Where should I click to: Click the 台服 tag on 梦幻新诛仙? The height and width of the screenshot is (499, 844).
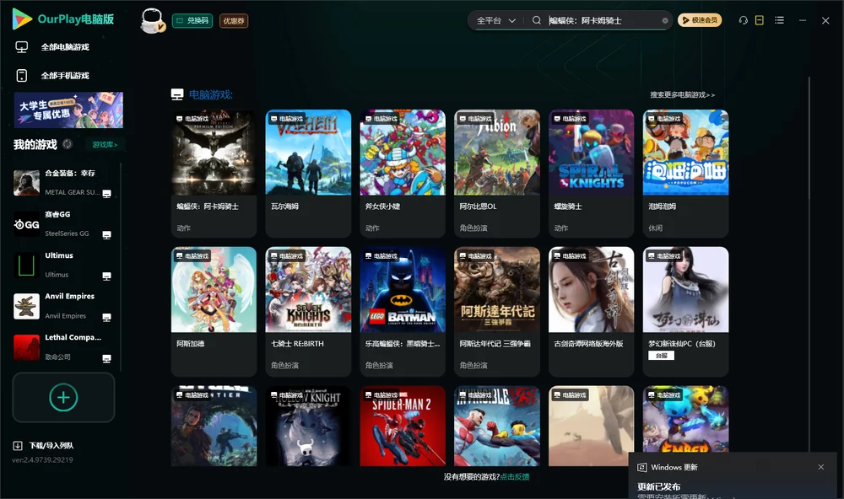(661, 356)
